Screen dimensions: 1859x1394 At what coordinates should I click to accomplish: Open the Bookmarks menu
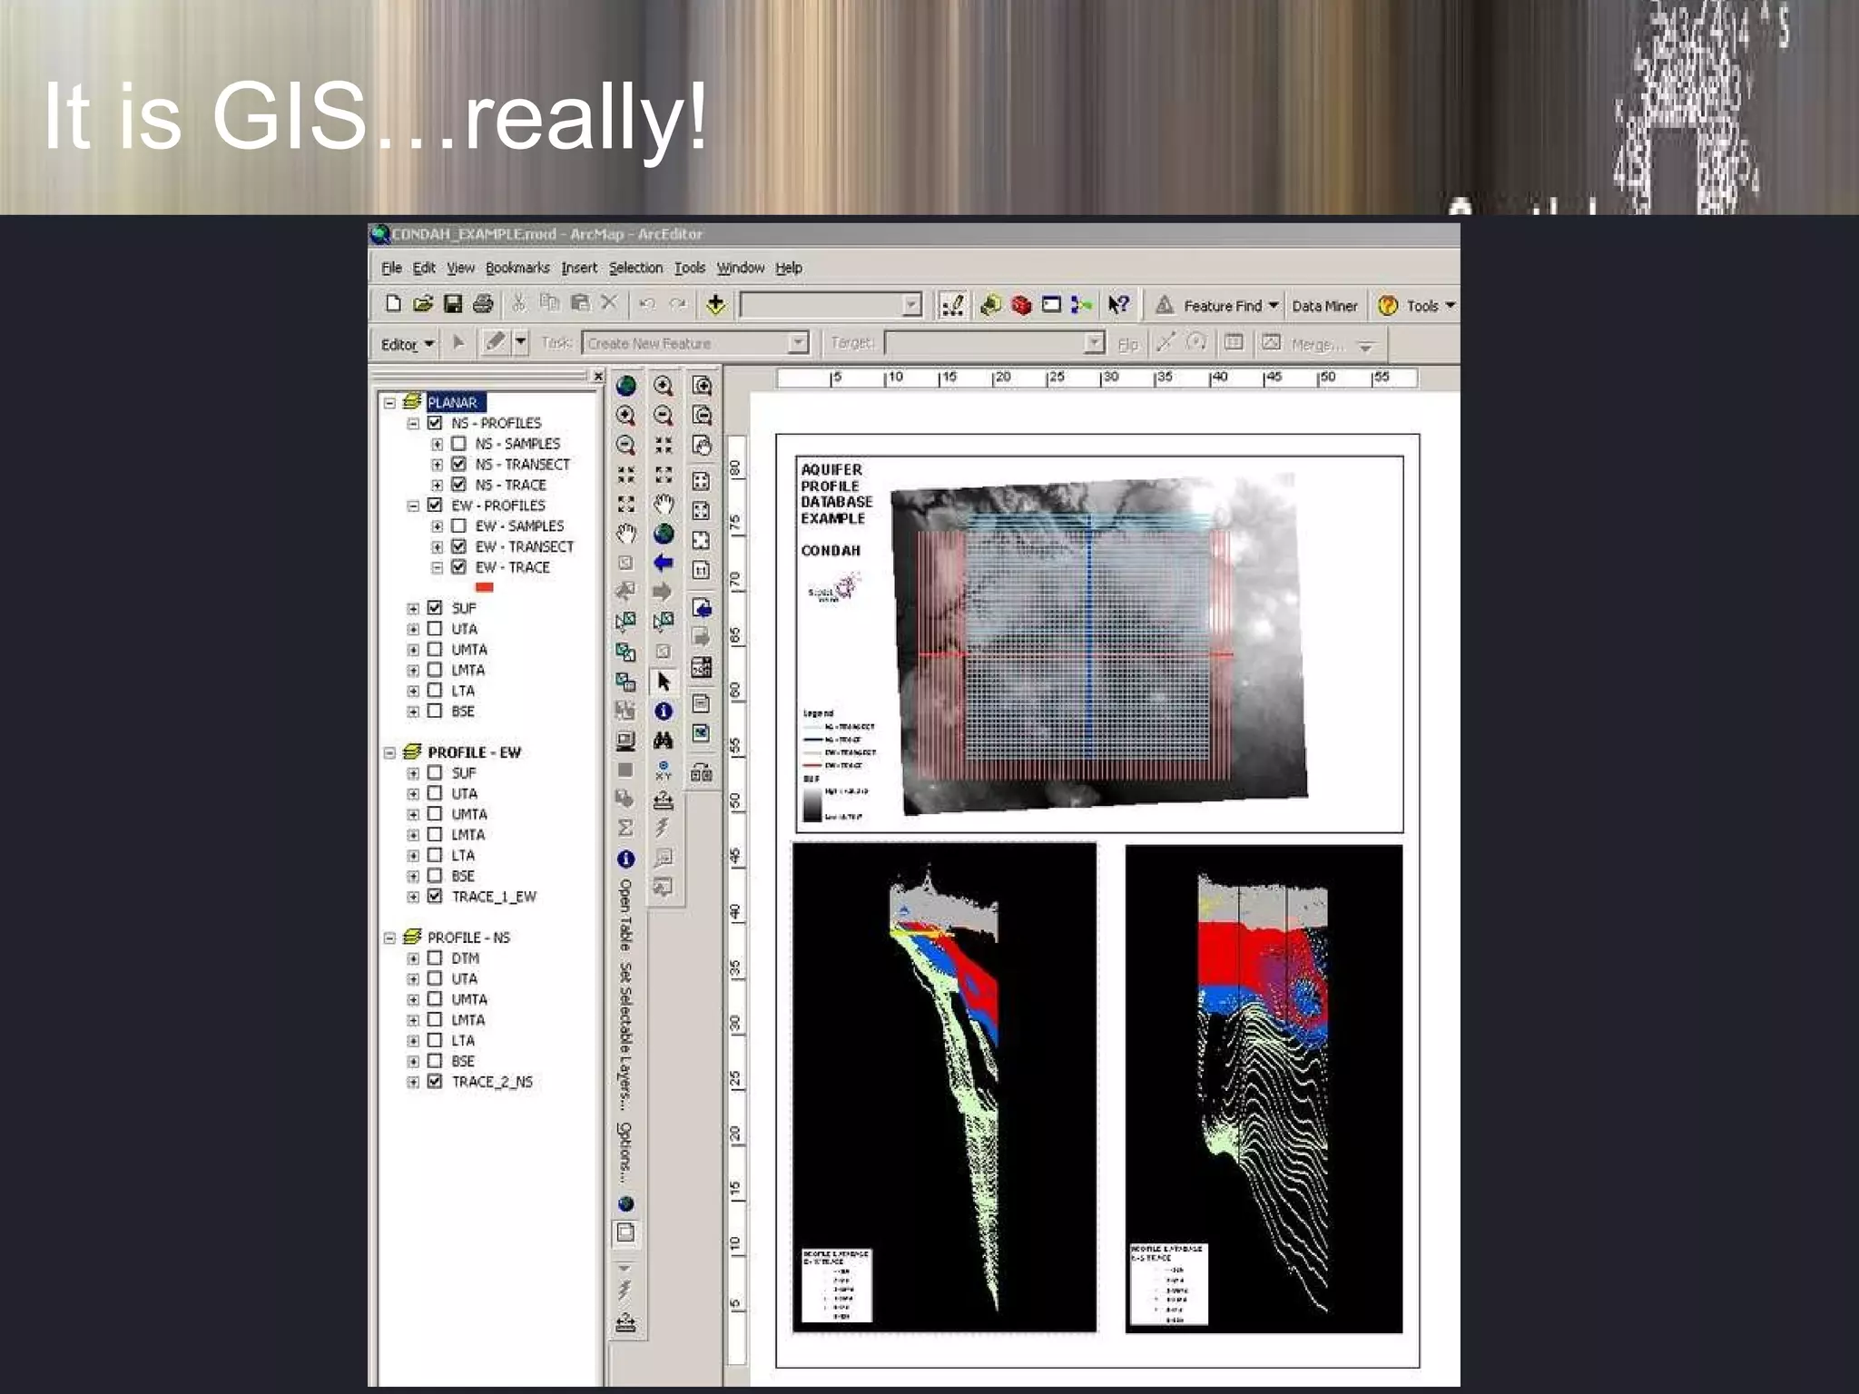[x=517, y=268]
